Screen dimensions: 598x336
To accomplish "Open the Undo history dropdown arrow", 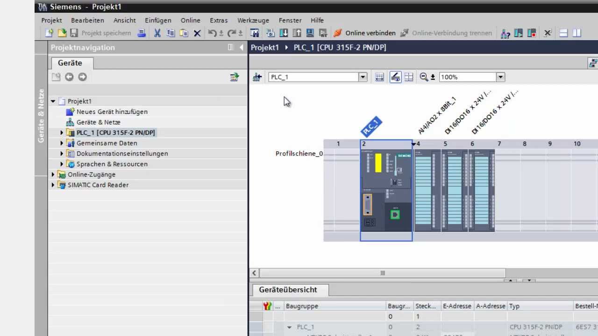I will [x=221, y=33].
